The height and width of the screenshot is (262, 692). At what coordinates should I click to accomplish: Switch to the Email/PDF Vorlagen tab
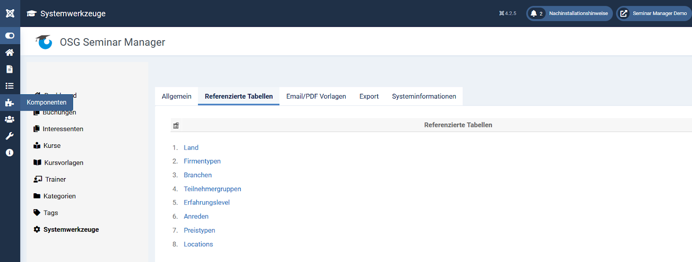click(316, 96)
